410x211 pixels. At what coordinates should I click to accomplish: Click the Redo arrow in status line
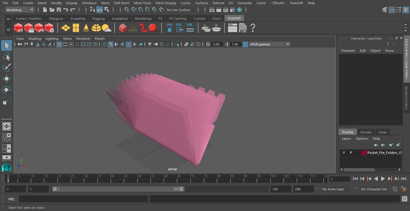(x=73, y=10)
